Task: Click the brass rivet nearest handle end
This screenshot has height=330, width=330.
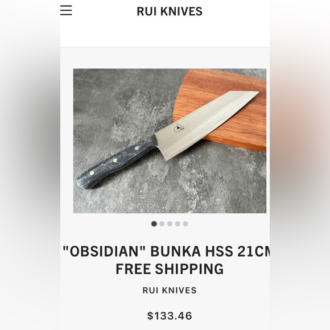Action: [x=92, y=173]
